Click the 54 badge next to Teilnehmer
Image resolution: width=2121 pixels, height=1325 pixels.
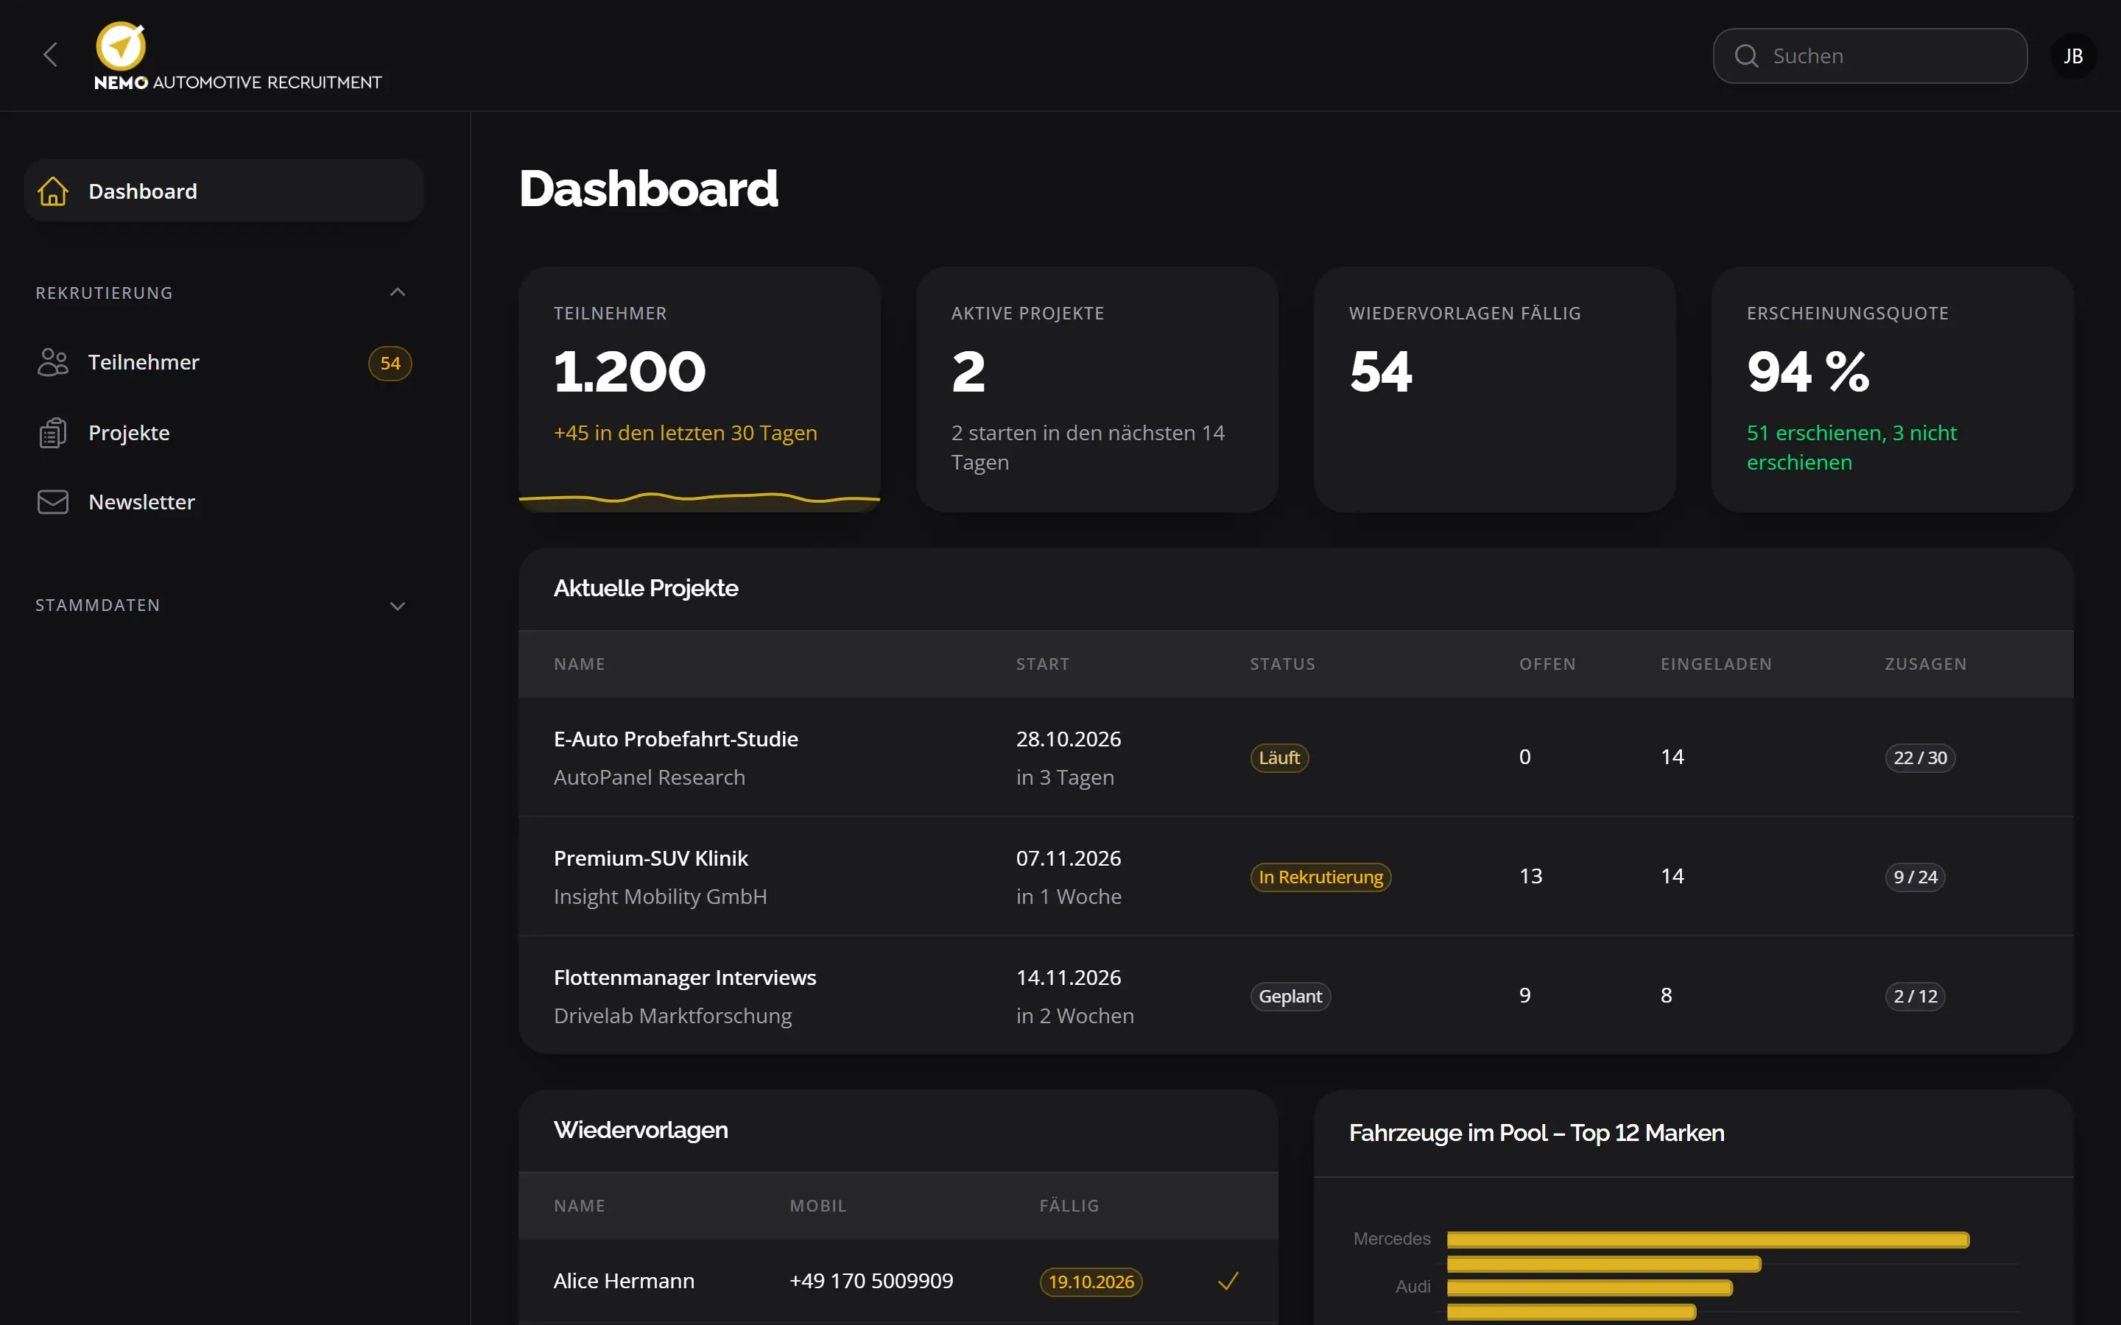click(x=390, y=363)
